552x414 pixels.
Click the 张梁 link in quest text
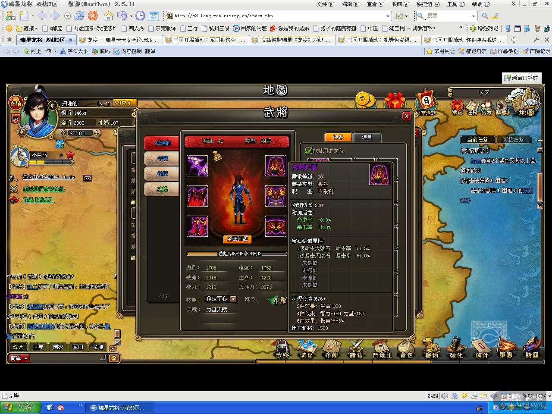pyautogui.click(x=527, y=190)
